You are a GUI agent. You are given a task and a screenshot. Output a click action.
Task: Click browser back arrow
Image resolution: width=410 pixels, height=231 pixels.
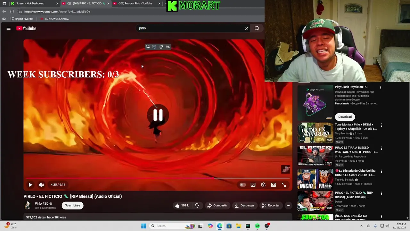[4, 12]
